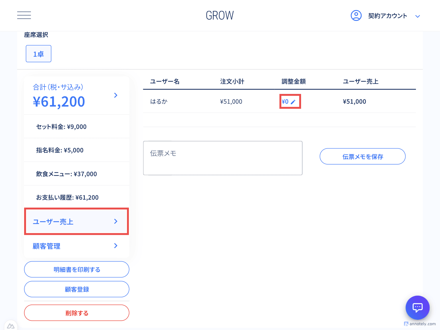Click the ¥0 adjustment amount link
Image resolution: width=440 pixels, height=330 pixels.
coord(285,101)
